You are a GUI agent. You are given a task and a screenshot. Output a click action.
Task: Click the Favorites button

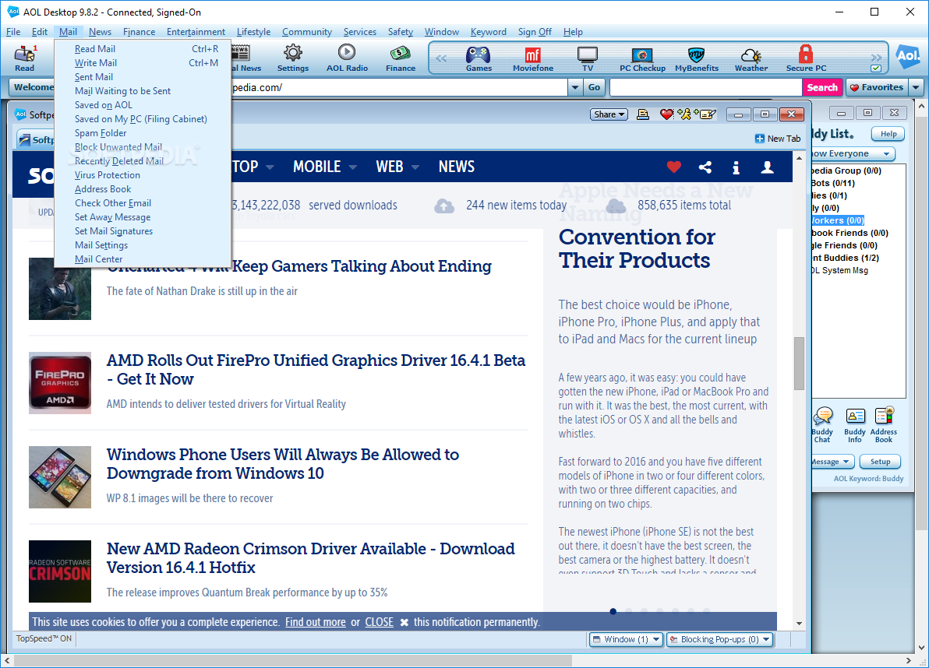tap(876, 87)
